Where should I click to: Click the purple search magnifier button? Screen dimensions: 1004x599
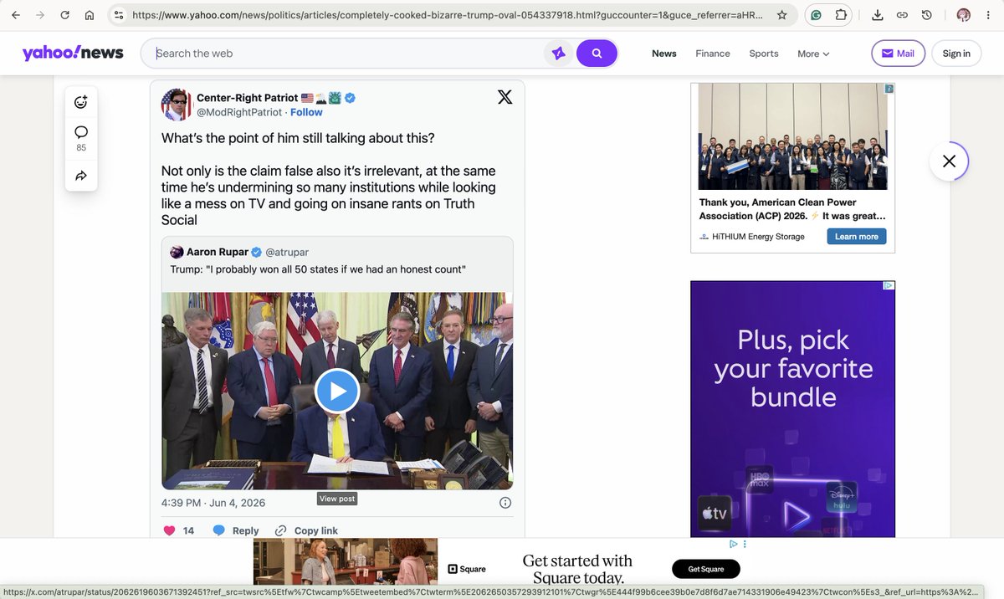[597, 54]
